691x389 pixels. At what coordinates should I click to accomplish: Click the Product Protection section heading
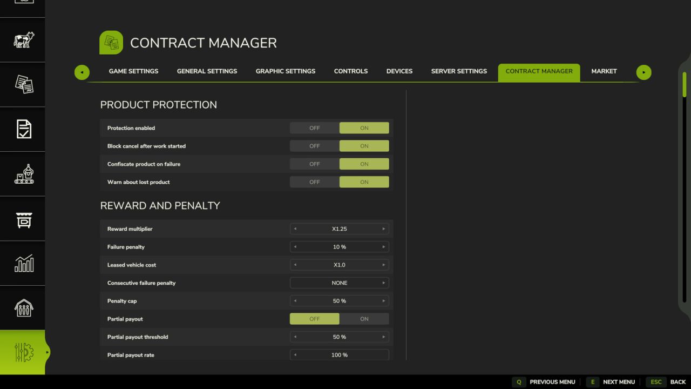coord(159,105)
